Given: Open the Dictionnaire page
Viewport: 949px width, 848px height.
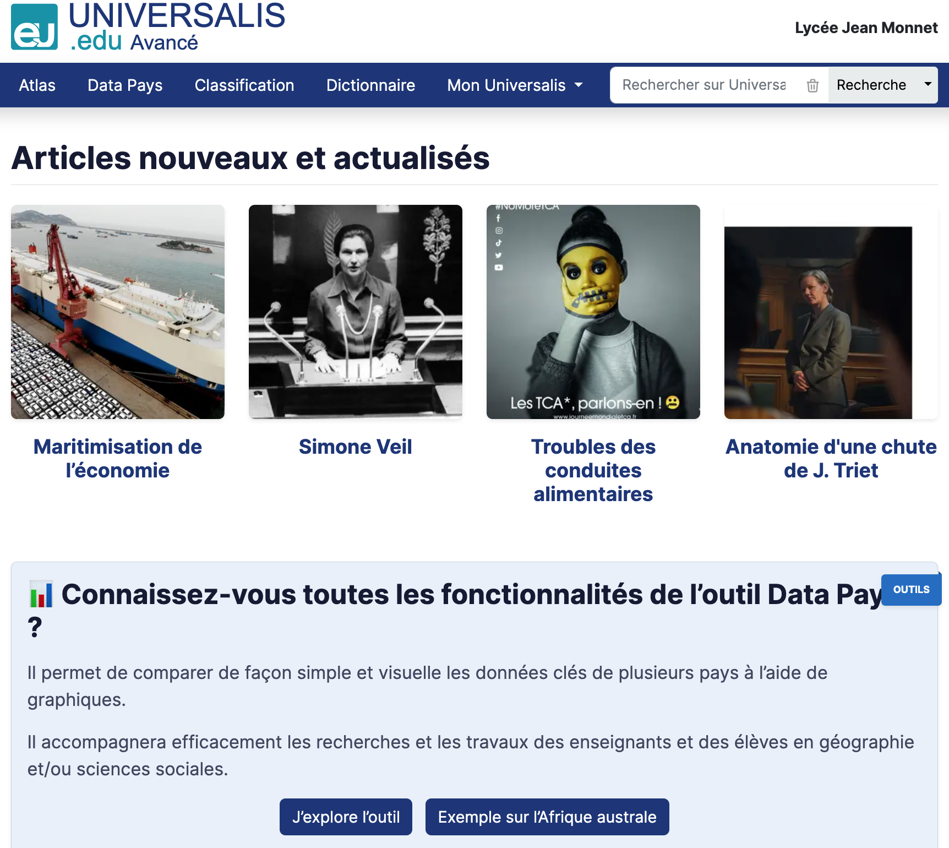Looking at the screenshot, I should click(370, 85).
